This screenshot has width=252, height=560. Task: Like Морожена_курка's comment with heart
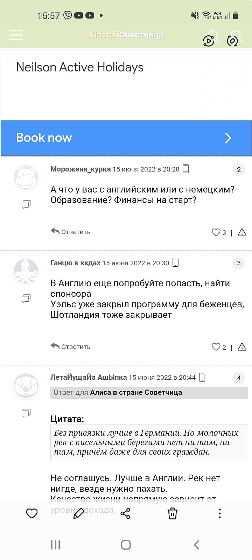[x=216, y=232]
